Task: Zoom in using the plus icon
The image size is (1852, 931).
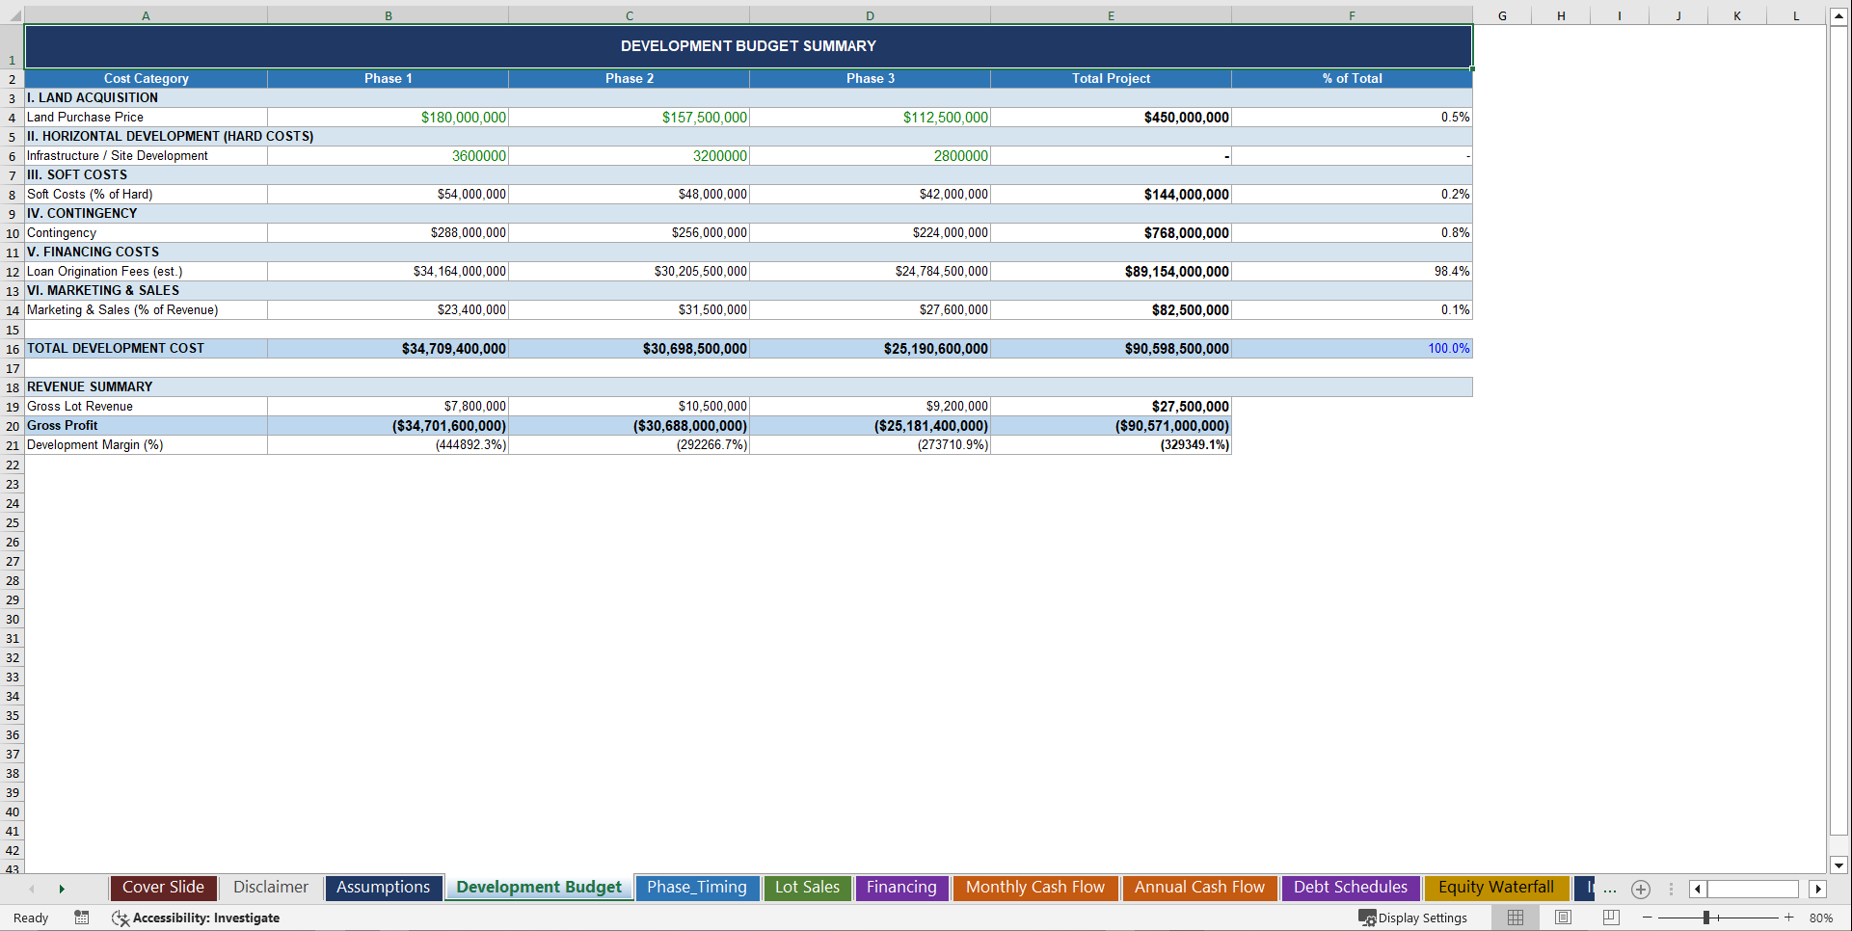Action: coord(1789,918)
